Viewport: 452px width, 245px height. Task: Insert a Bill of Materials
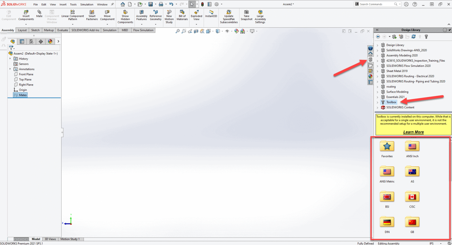182,15
